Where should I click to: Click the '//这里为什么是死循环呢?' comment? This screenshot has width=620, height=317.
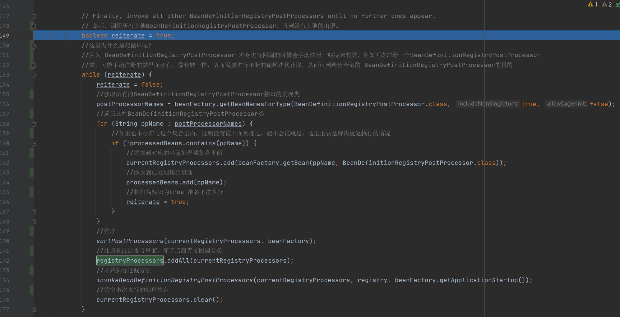coord(116,46)
